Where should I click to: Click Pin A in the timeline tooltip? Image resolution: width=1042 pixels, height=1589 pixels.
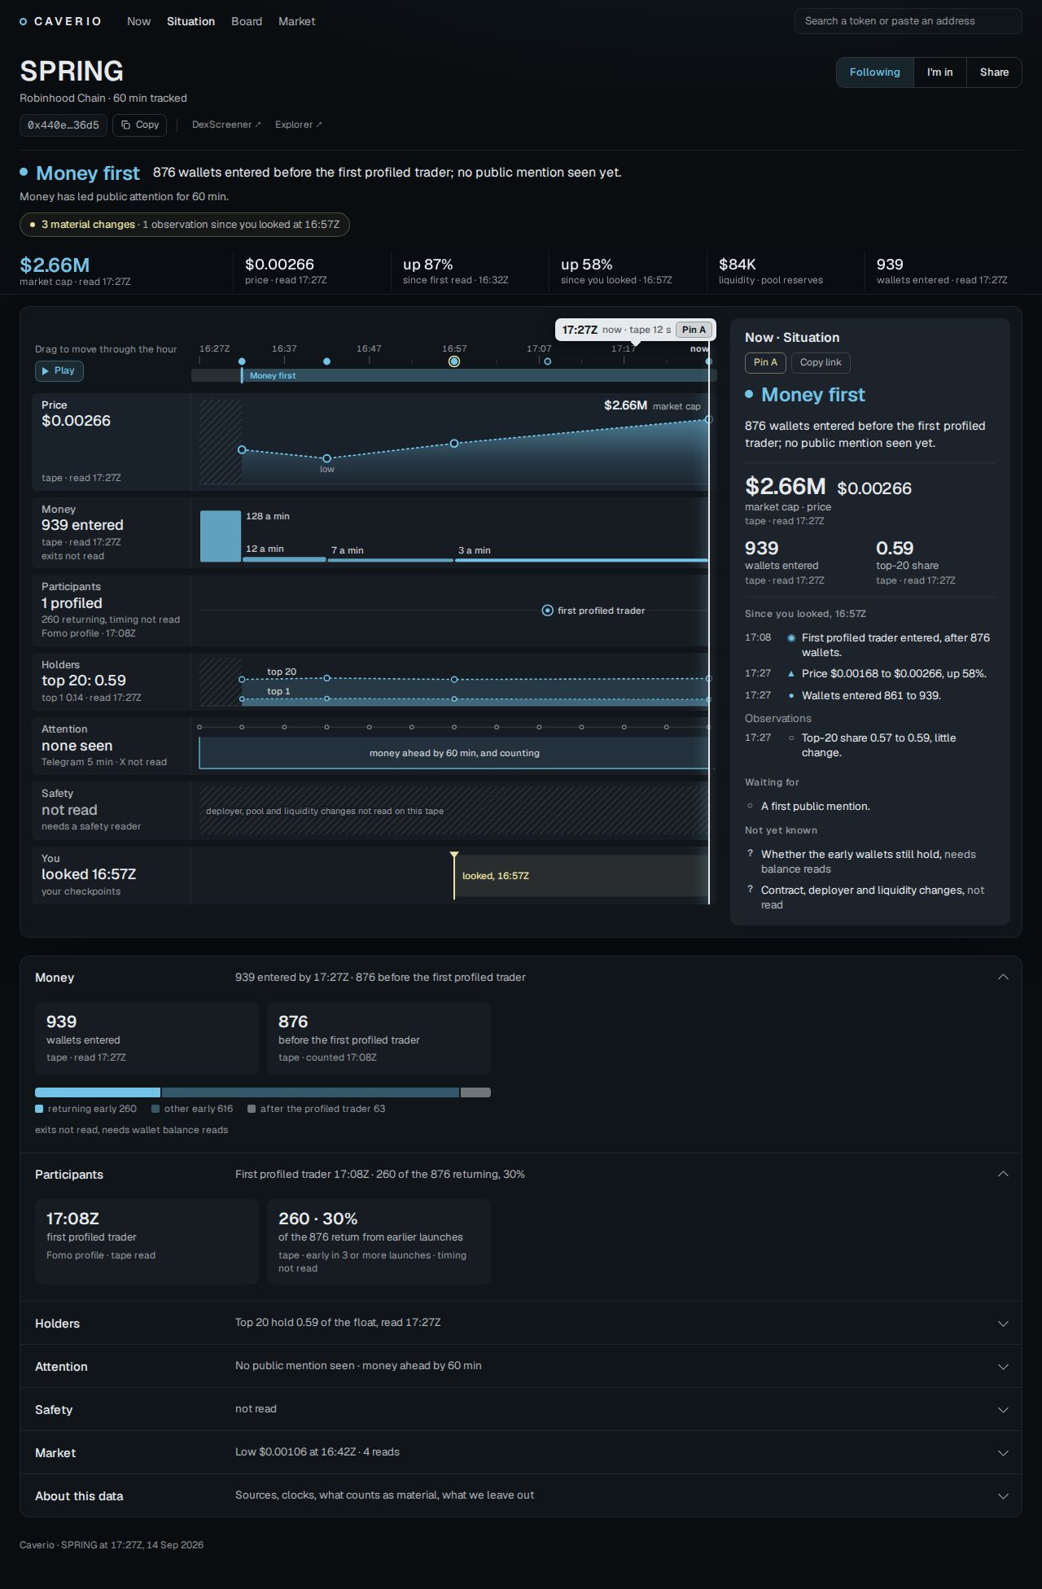(694, 330)
